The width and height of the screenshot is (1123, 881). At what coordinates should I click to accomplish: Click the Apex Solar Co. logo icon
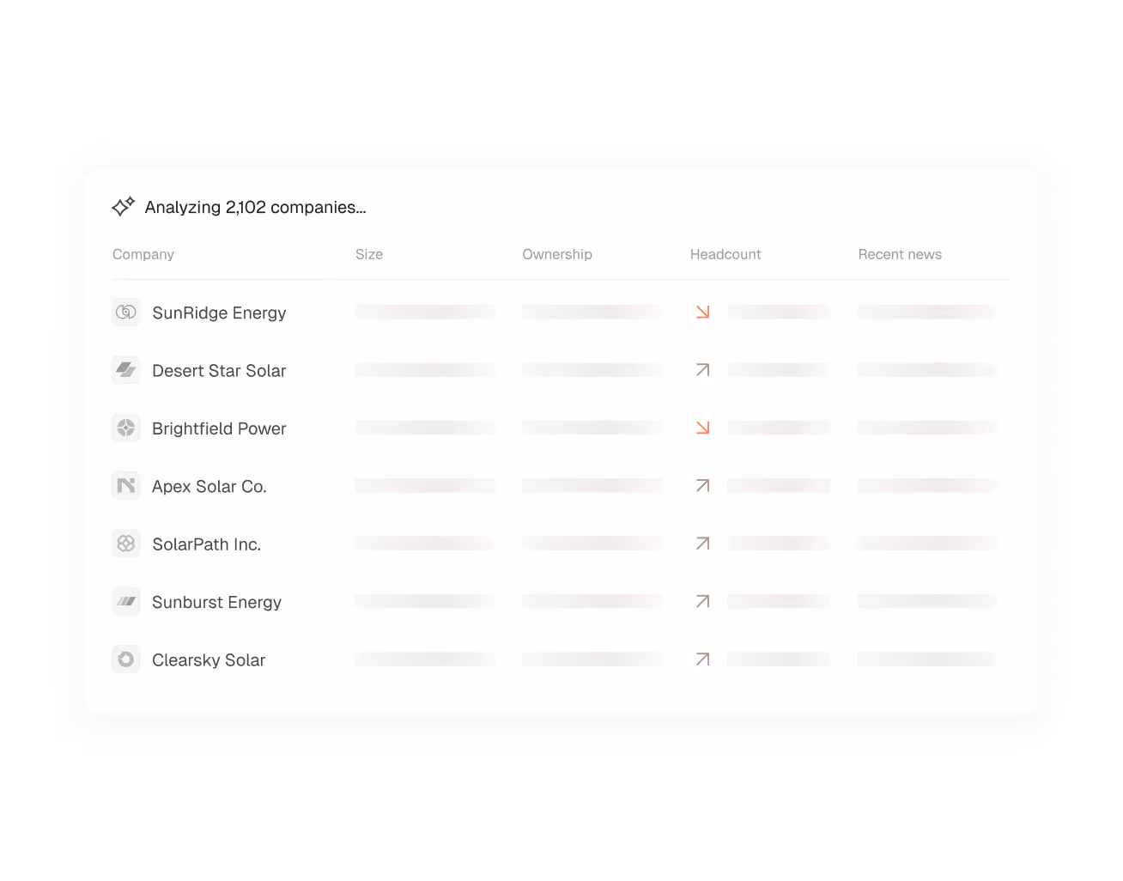(x=126, y=486)
